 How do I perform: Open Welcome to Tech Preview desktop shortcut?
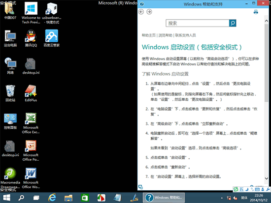[x=31, y=13]
